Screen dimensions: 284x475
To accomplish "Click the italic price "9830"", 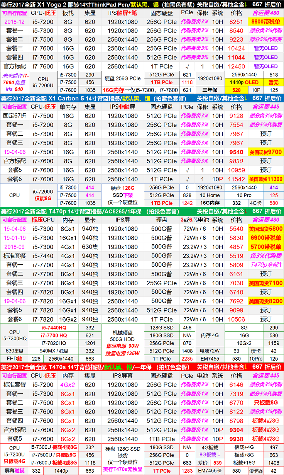I will point(236,161).
